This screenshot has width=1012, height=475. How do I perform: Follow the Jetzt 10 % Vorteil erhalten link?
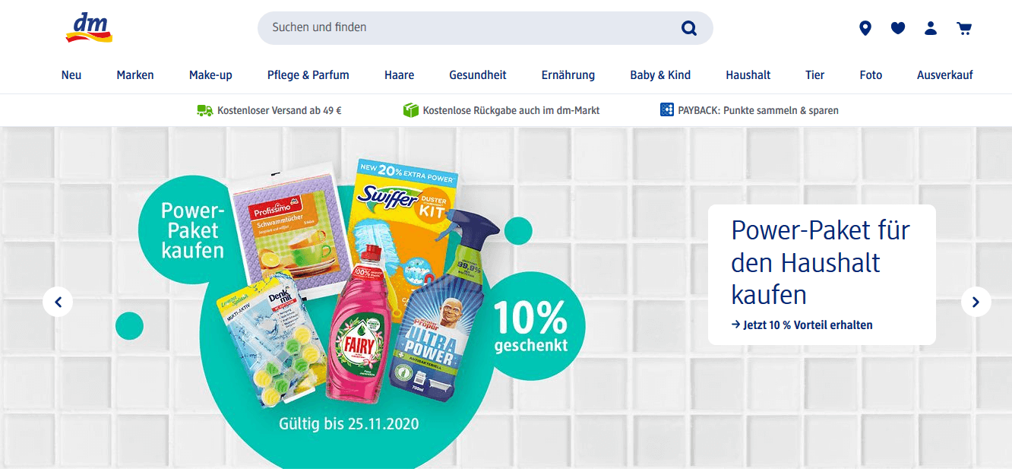[x=802, y=325]
